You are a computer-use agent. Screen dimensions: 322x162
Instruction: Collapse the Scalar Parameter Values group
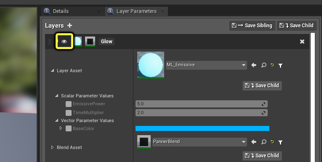tap(56, 96)
